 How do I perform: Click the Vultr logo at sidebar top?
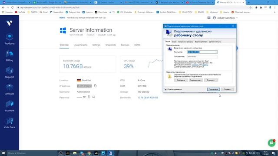point(10,23)
